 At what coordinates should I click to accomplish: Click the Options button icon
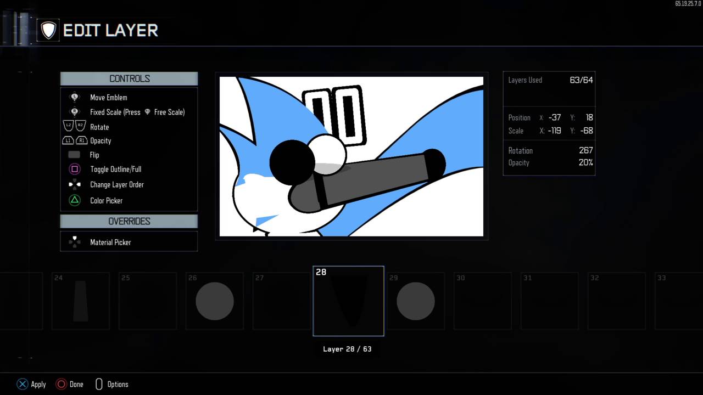point(99,384)
